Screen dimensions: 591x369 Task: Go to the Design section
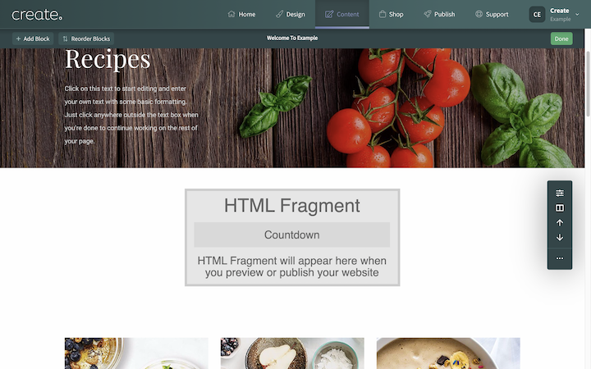point(290,15)
